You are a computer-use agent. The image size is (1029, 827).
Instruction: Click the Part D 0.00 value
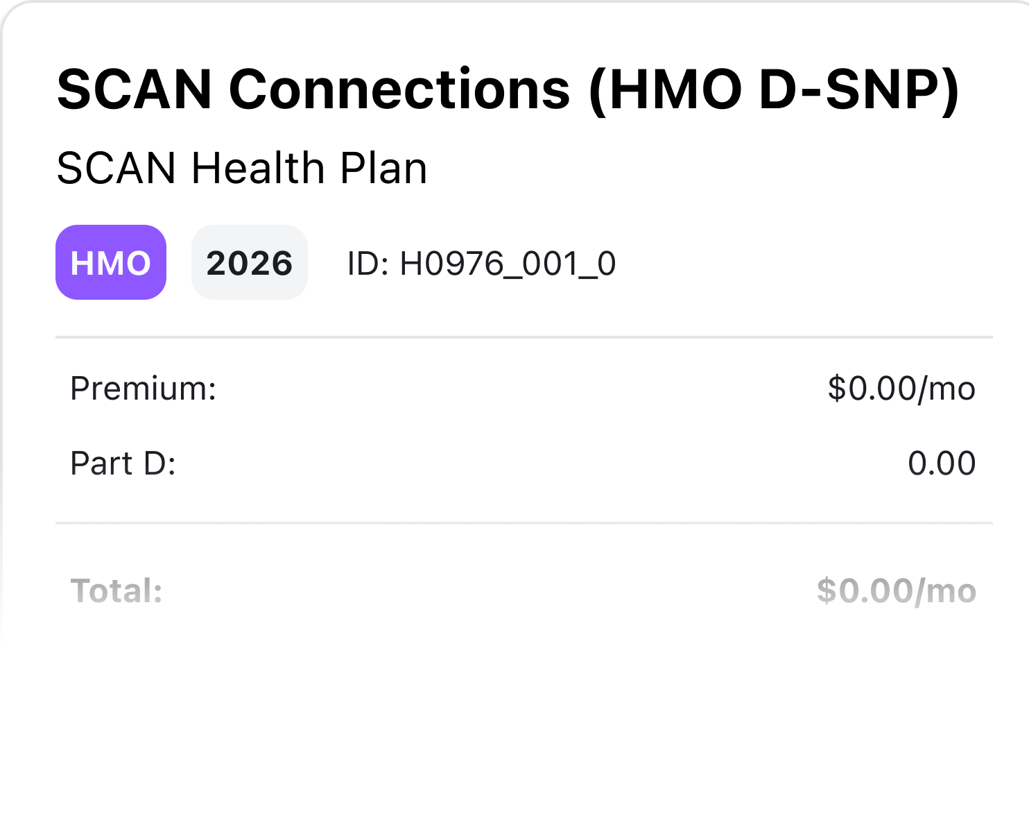coord(942,463)
